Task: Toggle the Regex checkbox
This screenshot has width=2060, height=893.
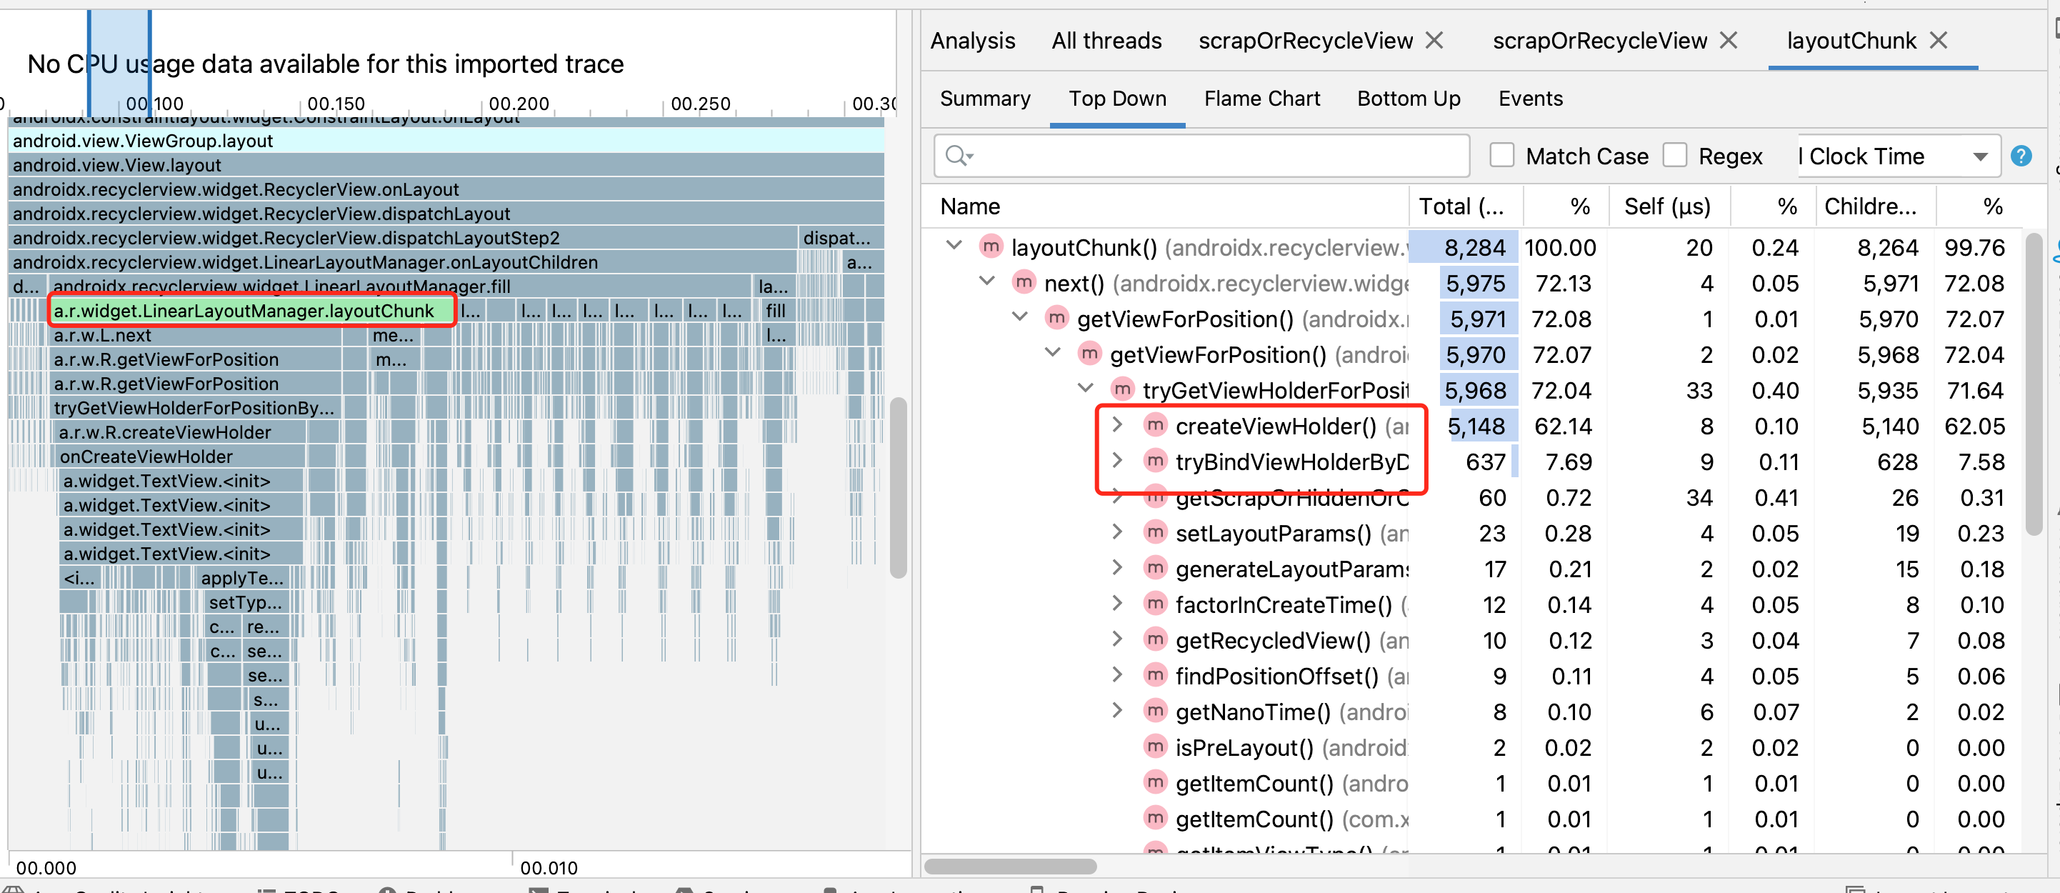Action: [x=1674, y=156]
